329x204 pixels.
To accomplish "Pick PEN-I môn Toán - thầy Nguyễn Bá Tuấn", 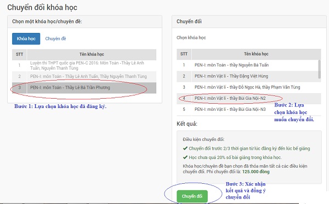I will pos(247,65).
